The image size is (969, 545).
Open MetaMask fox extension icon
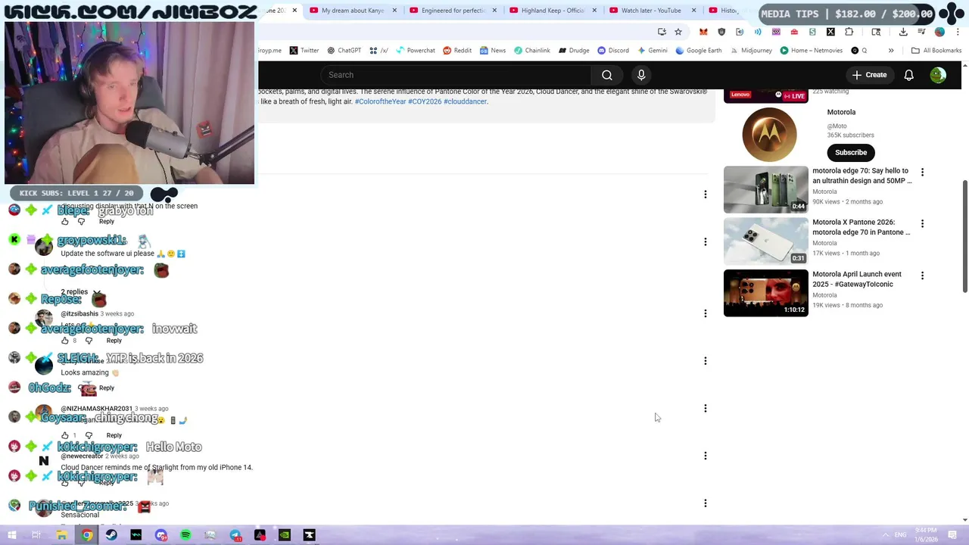[703, 32]
